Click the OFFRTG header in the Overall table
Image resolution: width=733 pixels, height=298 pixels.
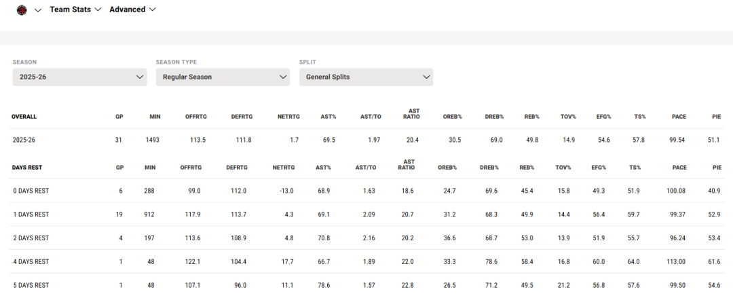tap(195, 117)
